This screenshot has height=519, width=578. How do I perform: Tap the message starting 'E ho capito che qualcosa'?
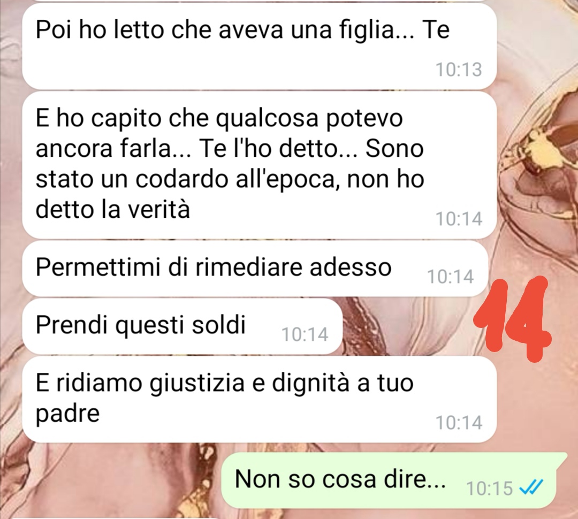259,165
